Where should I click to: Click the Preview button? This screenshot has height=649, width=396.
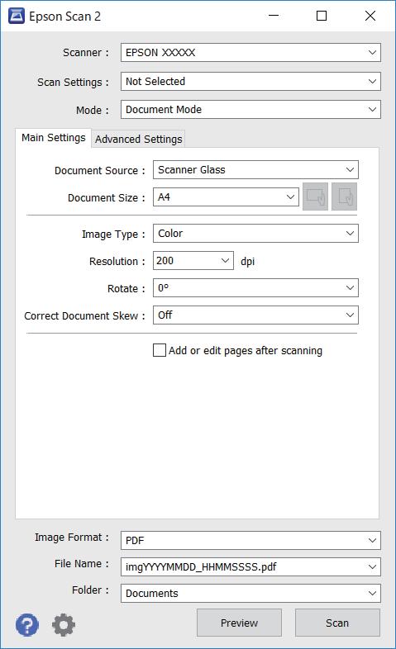[239, 623]
